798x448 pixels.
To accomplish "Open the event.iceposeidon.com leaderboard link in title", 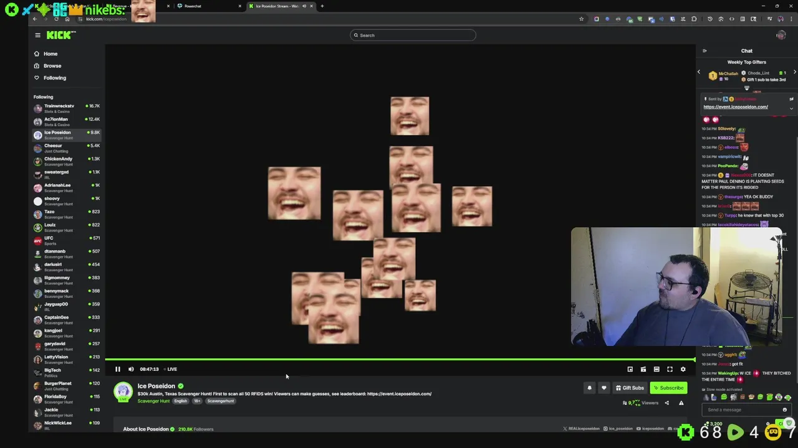I will coord(399,394).
